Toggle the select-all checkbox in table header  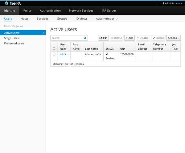tap(54, 49)
